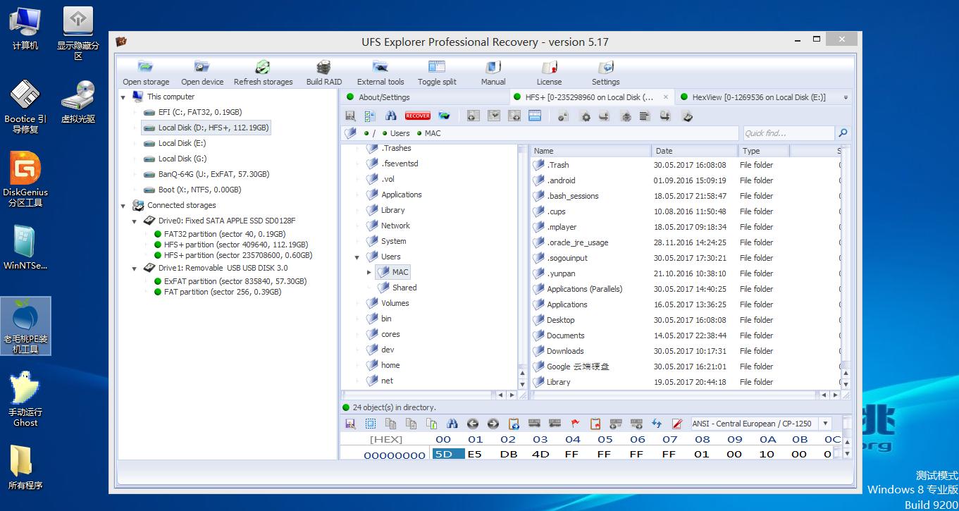
Task: Click the gear icon in file browser toolbar
Action: point(585,116)
